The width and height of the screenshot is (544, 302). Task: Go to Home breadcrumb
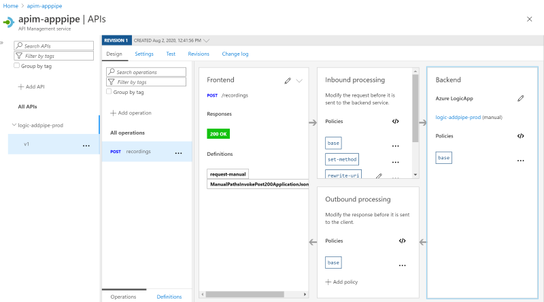pos(10,6)
